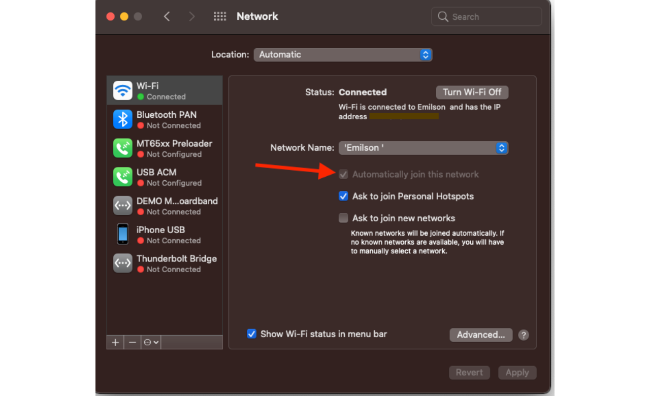Select the USB ACM service icon

pos(122,177)
